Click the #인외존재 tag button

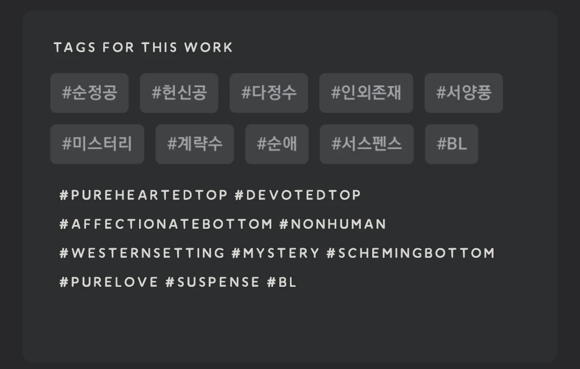tap(366, 93)
